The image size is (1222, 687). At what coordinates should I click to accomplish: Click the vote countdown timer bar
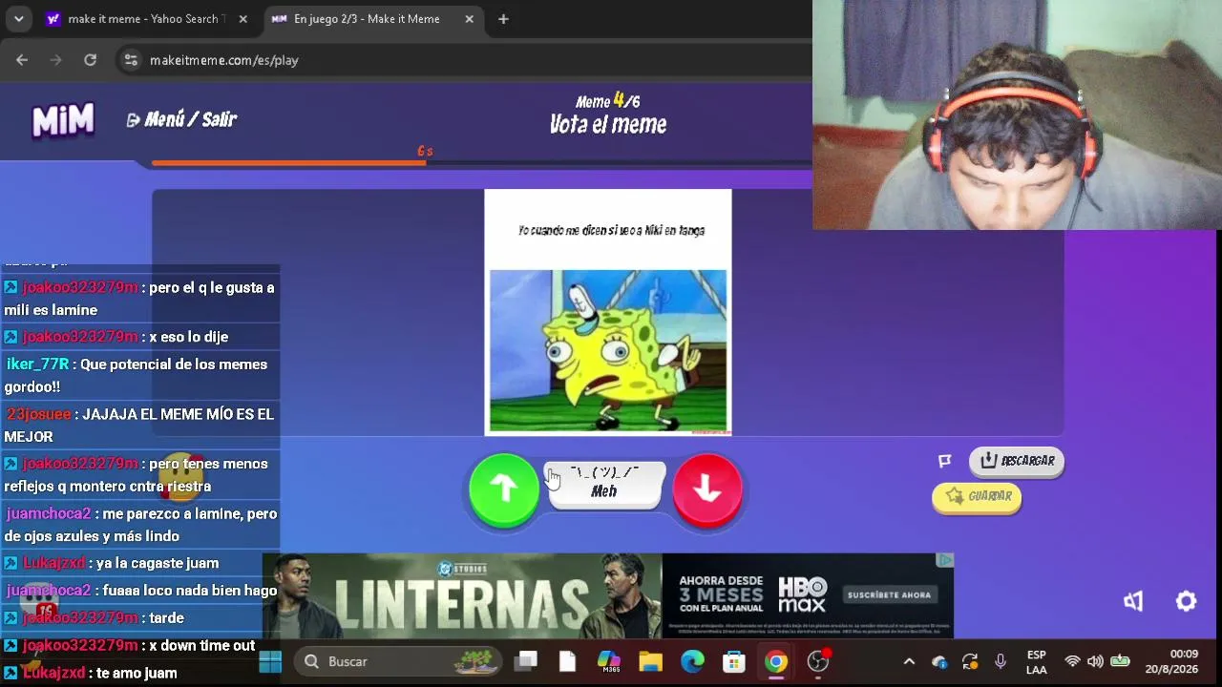481,163
